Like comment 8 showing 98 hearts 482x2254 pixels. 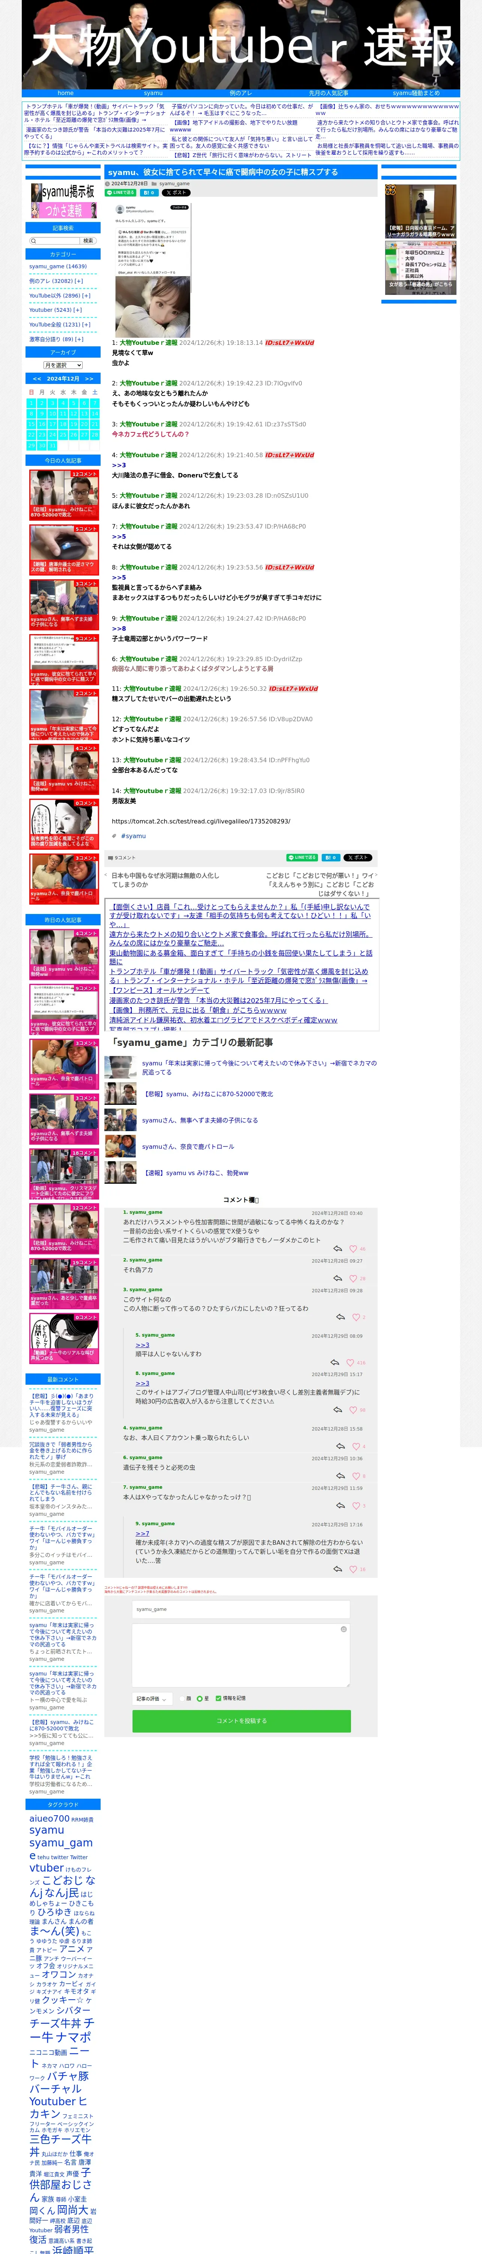[x=353, y=1410]
